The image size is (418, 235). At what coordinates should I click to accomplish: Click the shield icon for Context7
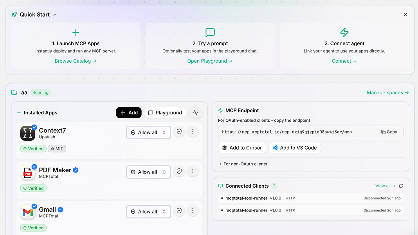pos(179,132)
